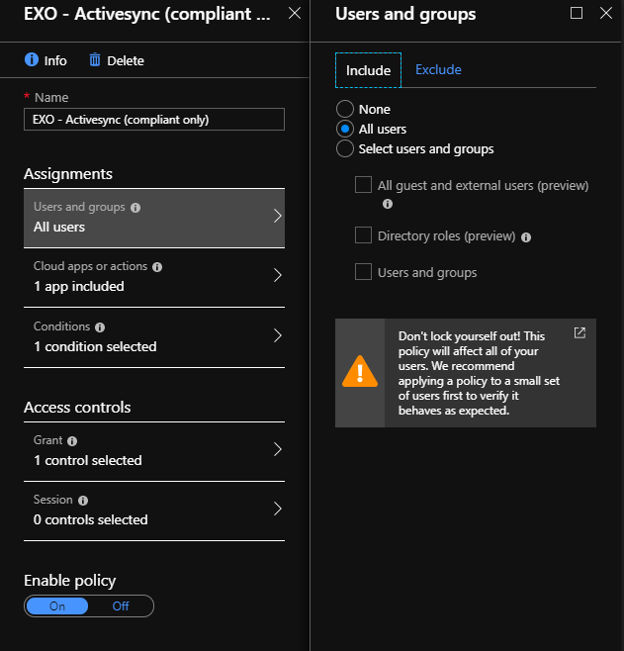The height and width of the screenshot is (651, 624).
Task: Tick the Directory roles (preview) checkbox
Action: pyautogui.click(x=363, y=235)
